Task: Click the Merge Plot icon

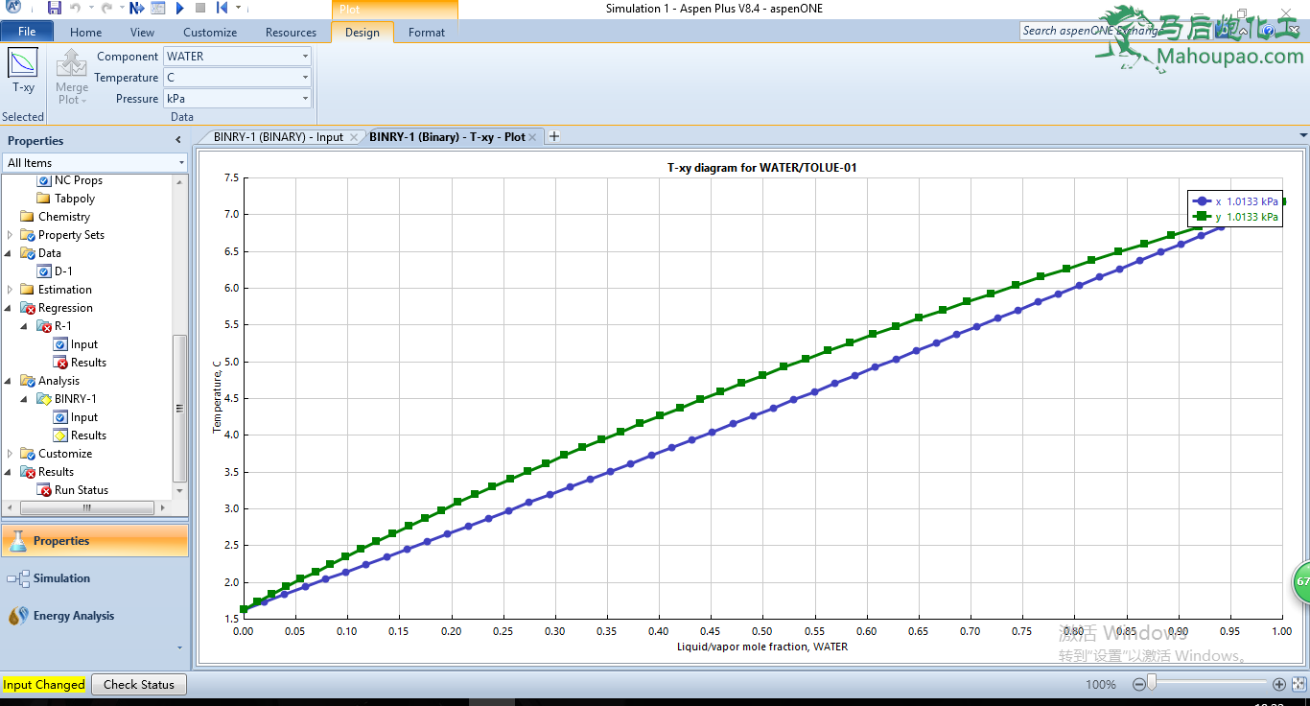Action: [x=72, y=63]
